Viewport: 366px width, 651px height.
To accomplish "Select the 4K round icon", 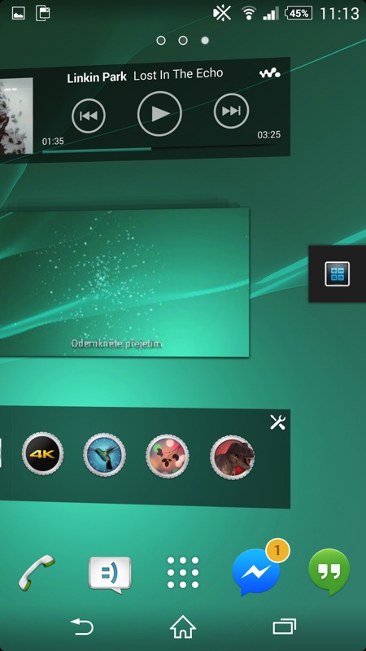I will click(x=43, y=454).
